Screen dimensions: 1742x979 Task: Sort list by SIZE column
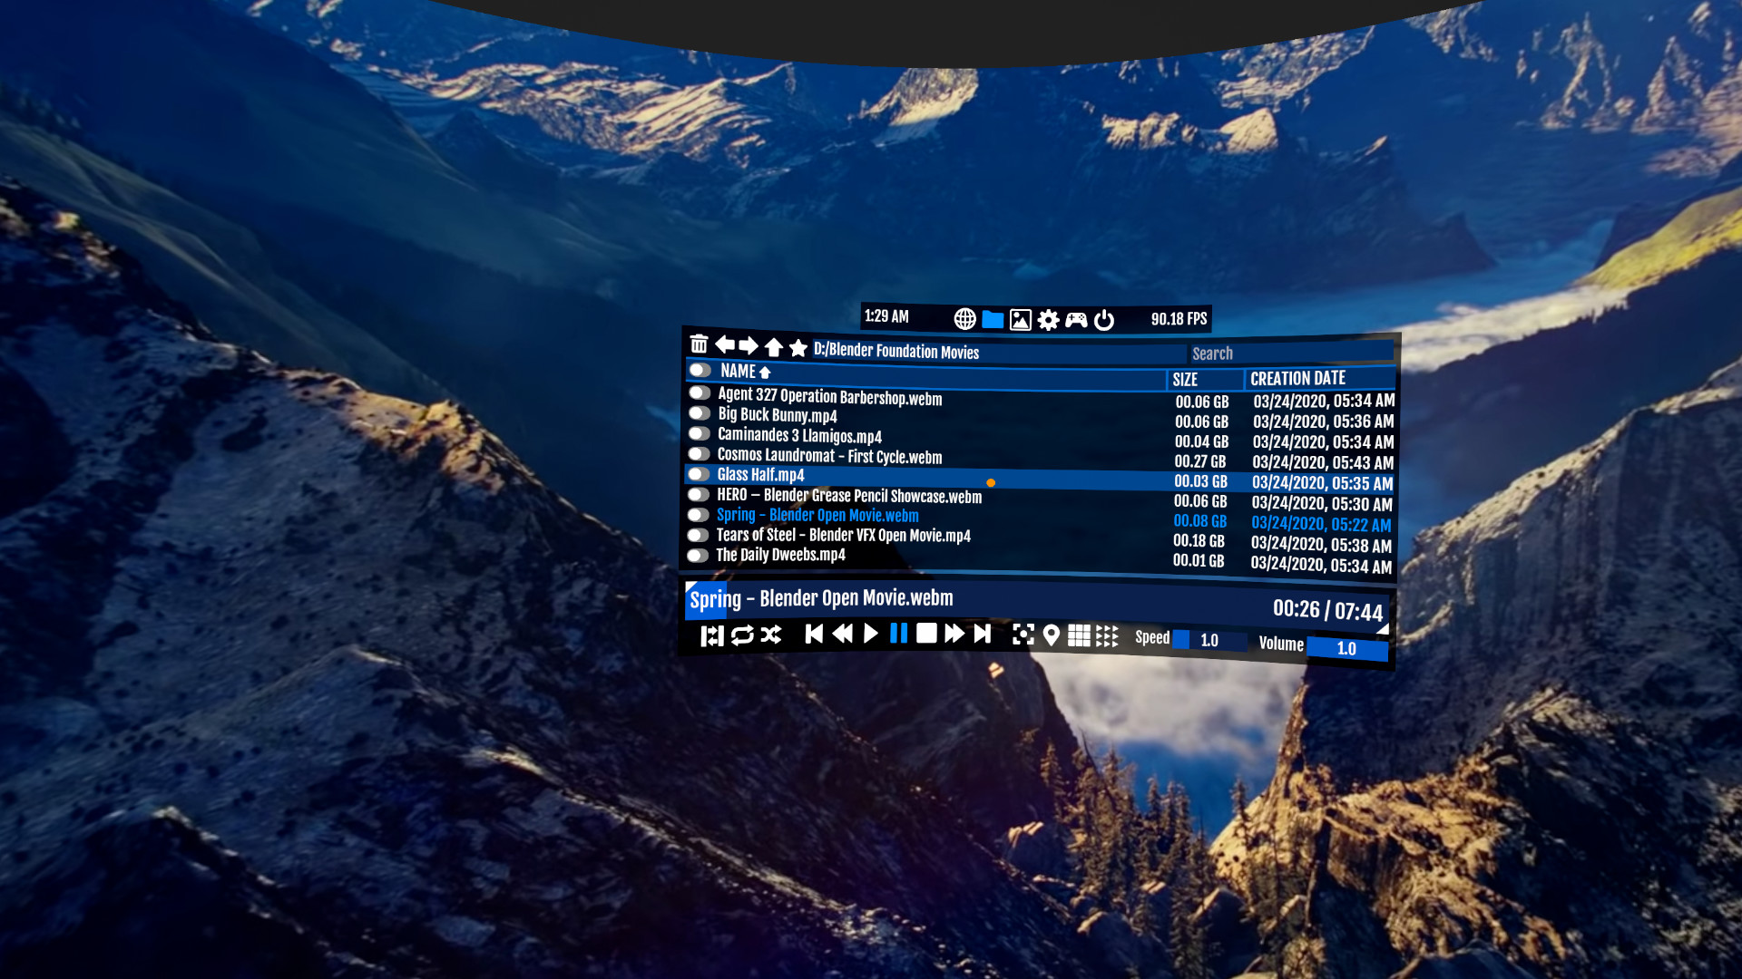tap(1185, 380)
